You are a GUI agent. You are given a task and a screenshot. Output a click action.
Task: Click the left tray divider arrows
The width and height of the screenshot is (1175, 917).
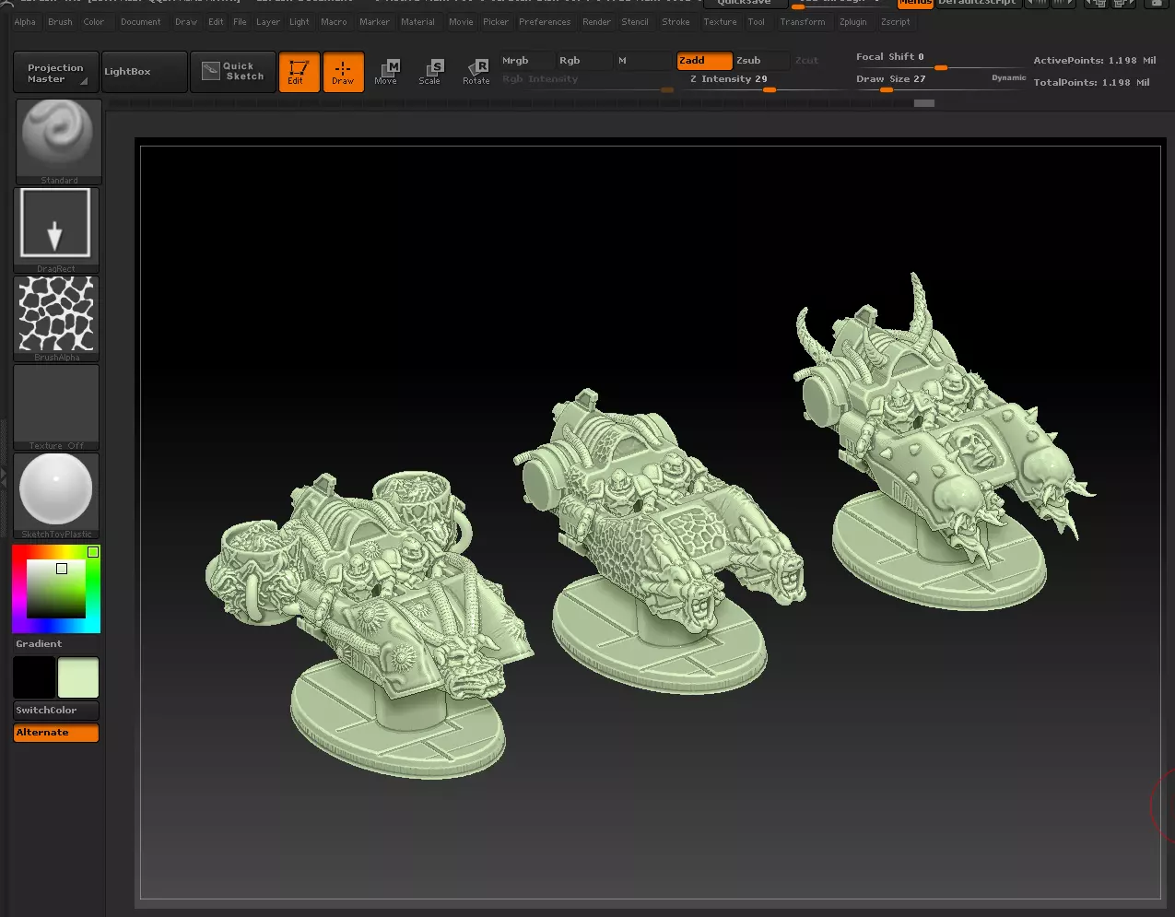pos(3,477)
